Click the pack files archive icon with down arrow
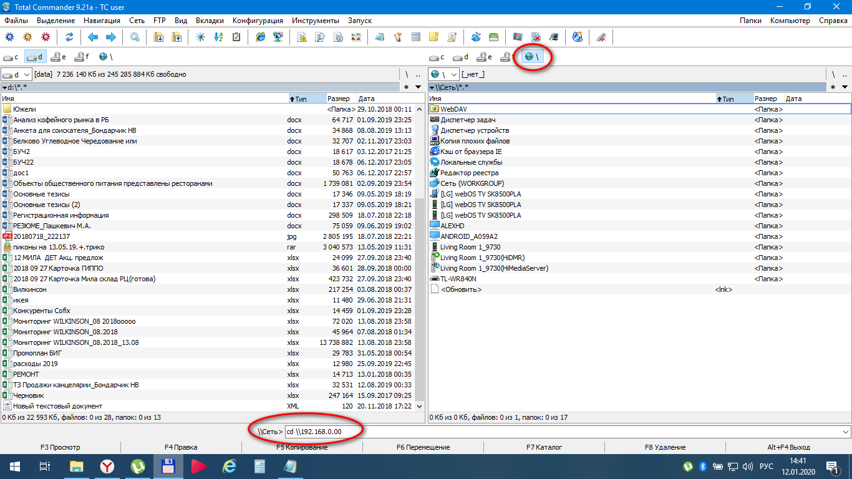This screenshot has width=852, height=479. pos(158,37)
